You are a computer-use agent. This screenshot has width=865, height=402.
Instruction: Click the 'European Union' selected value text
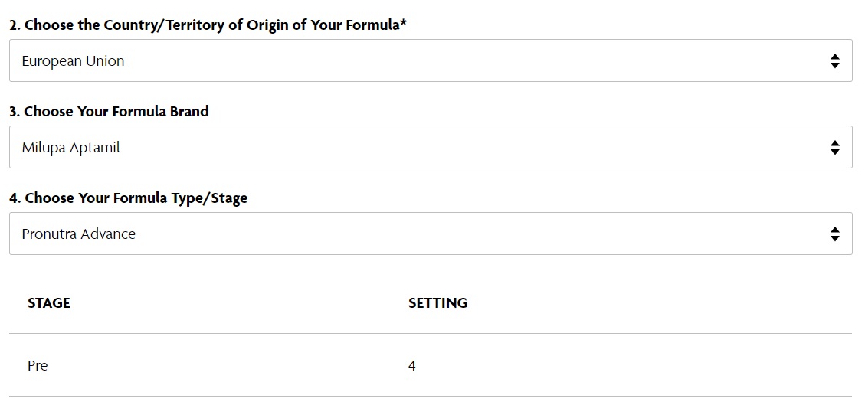73,61
